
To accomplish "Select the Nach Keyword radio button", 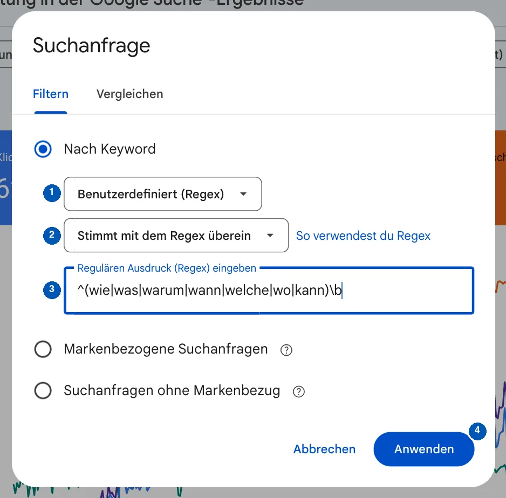I will [x=43, y=149].
